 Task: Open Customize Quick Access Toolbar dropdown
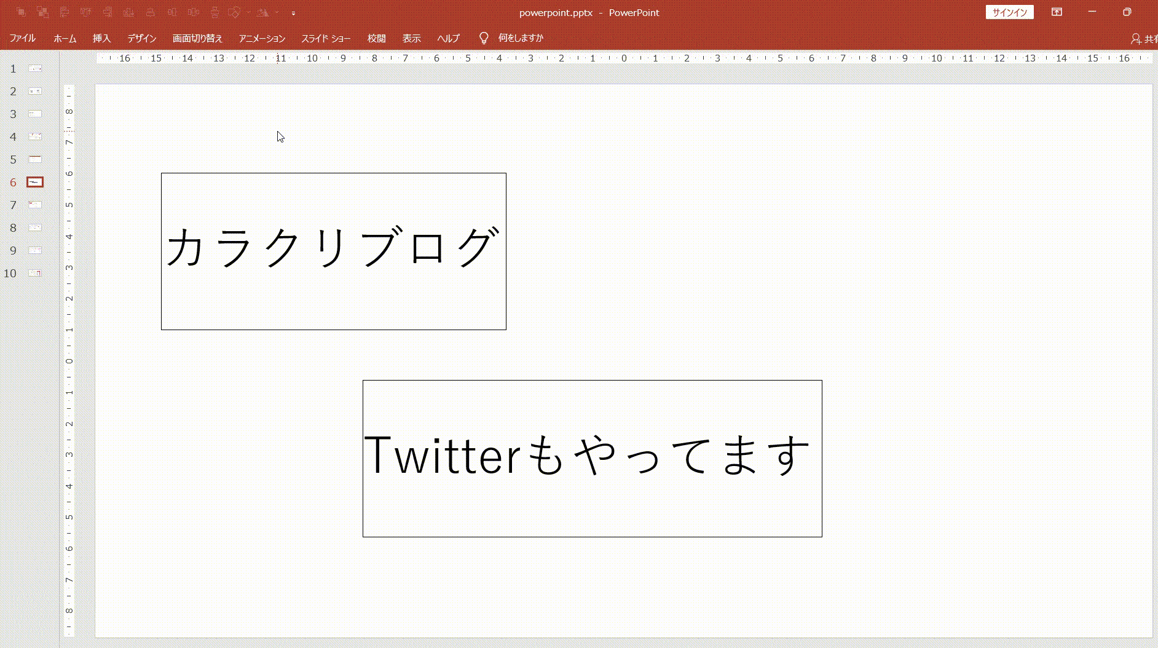[x=293, y=13]
